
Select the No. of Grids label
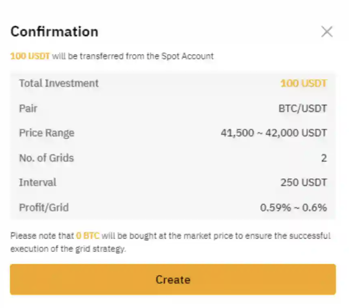(46, 158)
